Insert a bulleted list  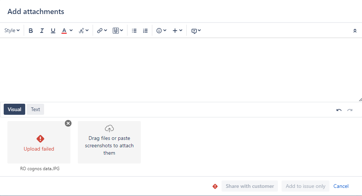pyautogui.click(x=134, y=31)
